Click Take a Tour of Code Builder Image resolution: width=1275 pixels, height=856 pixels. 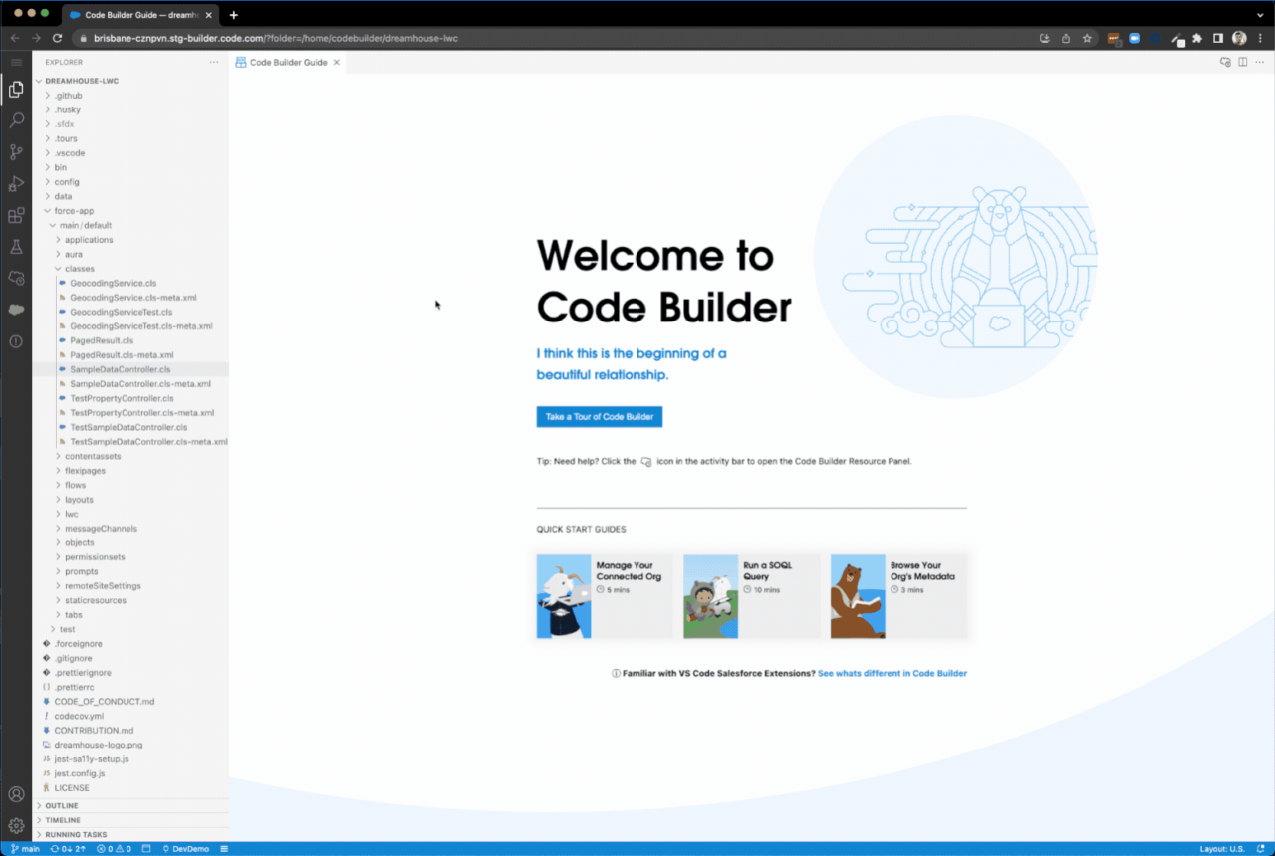[x=599, y=416]
